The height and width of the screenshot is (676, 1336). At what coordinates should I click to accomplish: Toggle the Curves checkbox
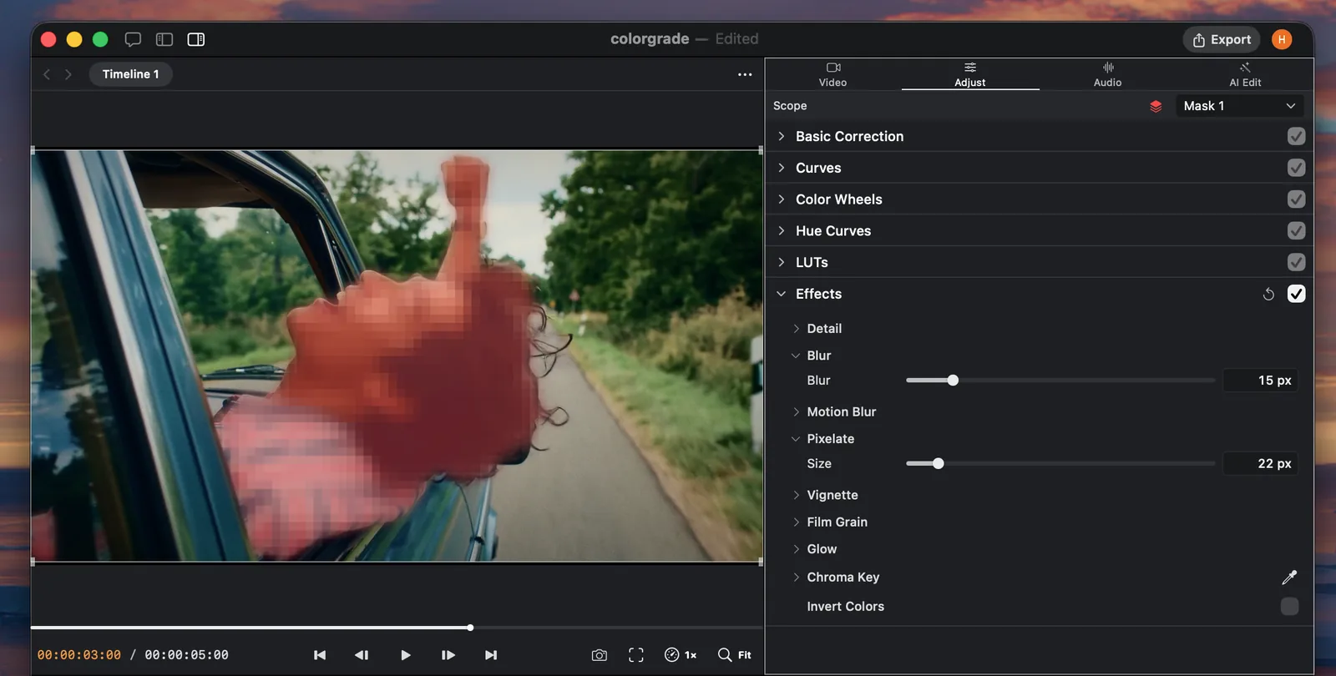1296,168
